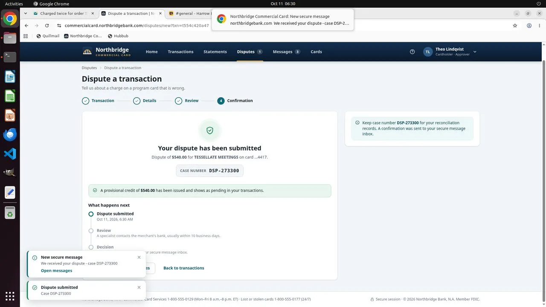The height and width of the screenshot is (307, 546).
Task: Click the Dispute submitted timeline marker
Action: (x=91, y=214)
